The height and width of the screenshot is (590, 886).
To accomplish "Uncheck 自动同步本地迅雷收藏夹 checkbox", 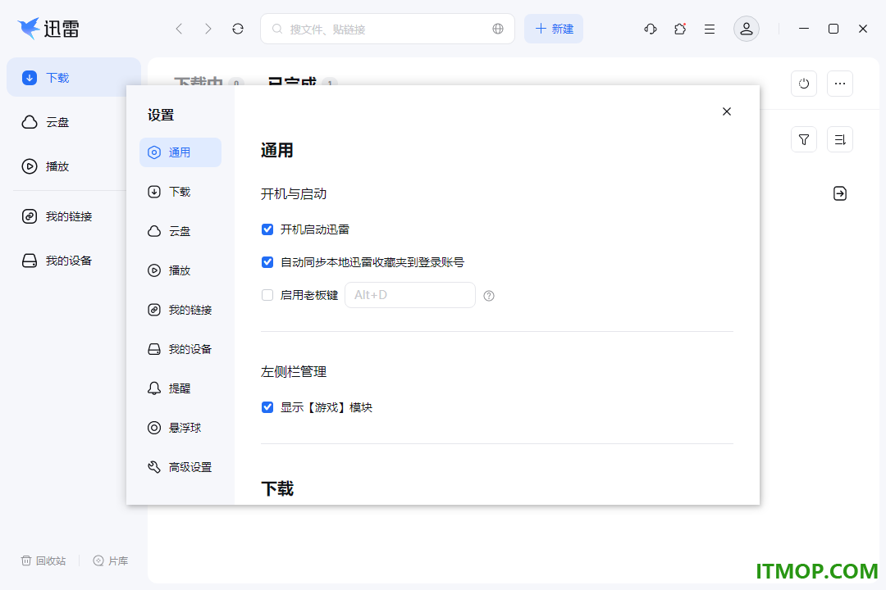I will [x=267, y=262].
